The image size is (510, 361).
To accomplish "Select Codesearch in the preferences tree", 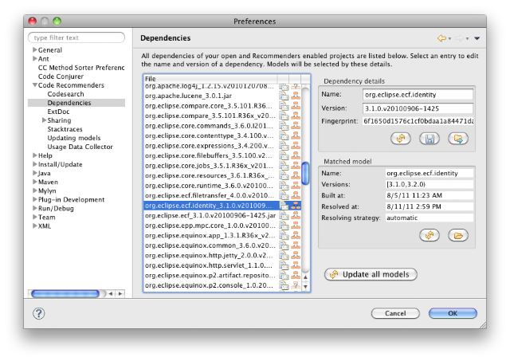I will (x=65, y=94).
